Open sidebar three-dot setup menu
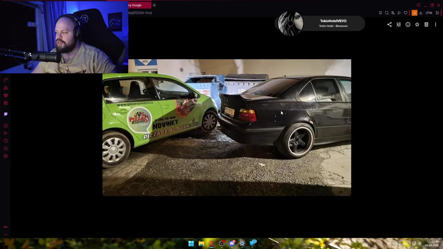 pos(6,234)
